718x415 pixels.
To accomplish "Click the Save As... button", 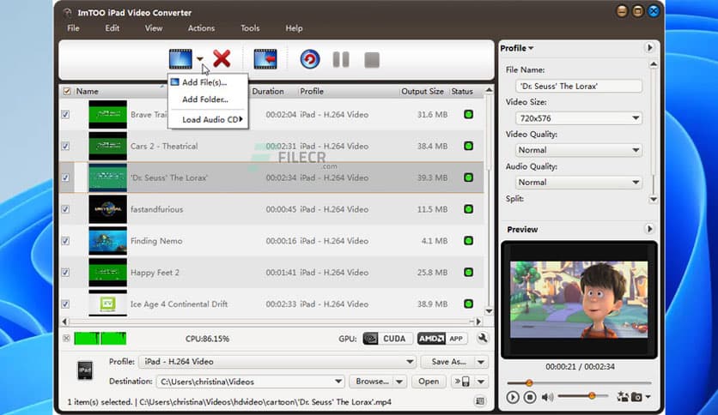I will pyautogui.click(x=447, y=362).
